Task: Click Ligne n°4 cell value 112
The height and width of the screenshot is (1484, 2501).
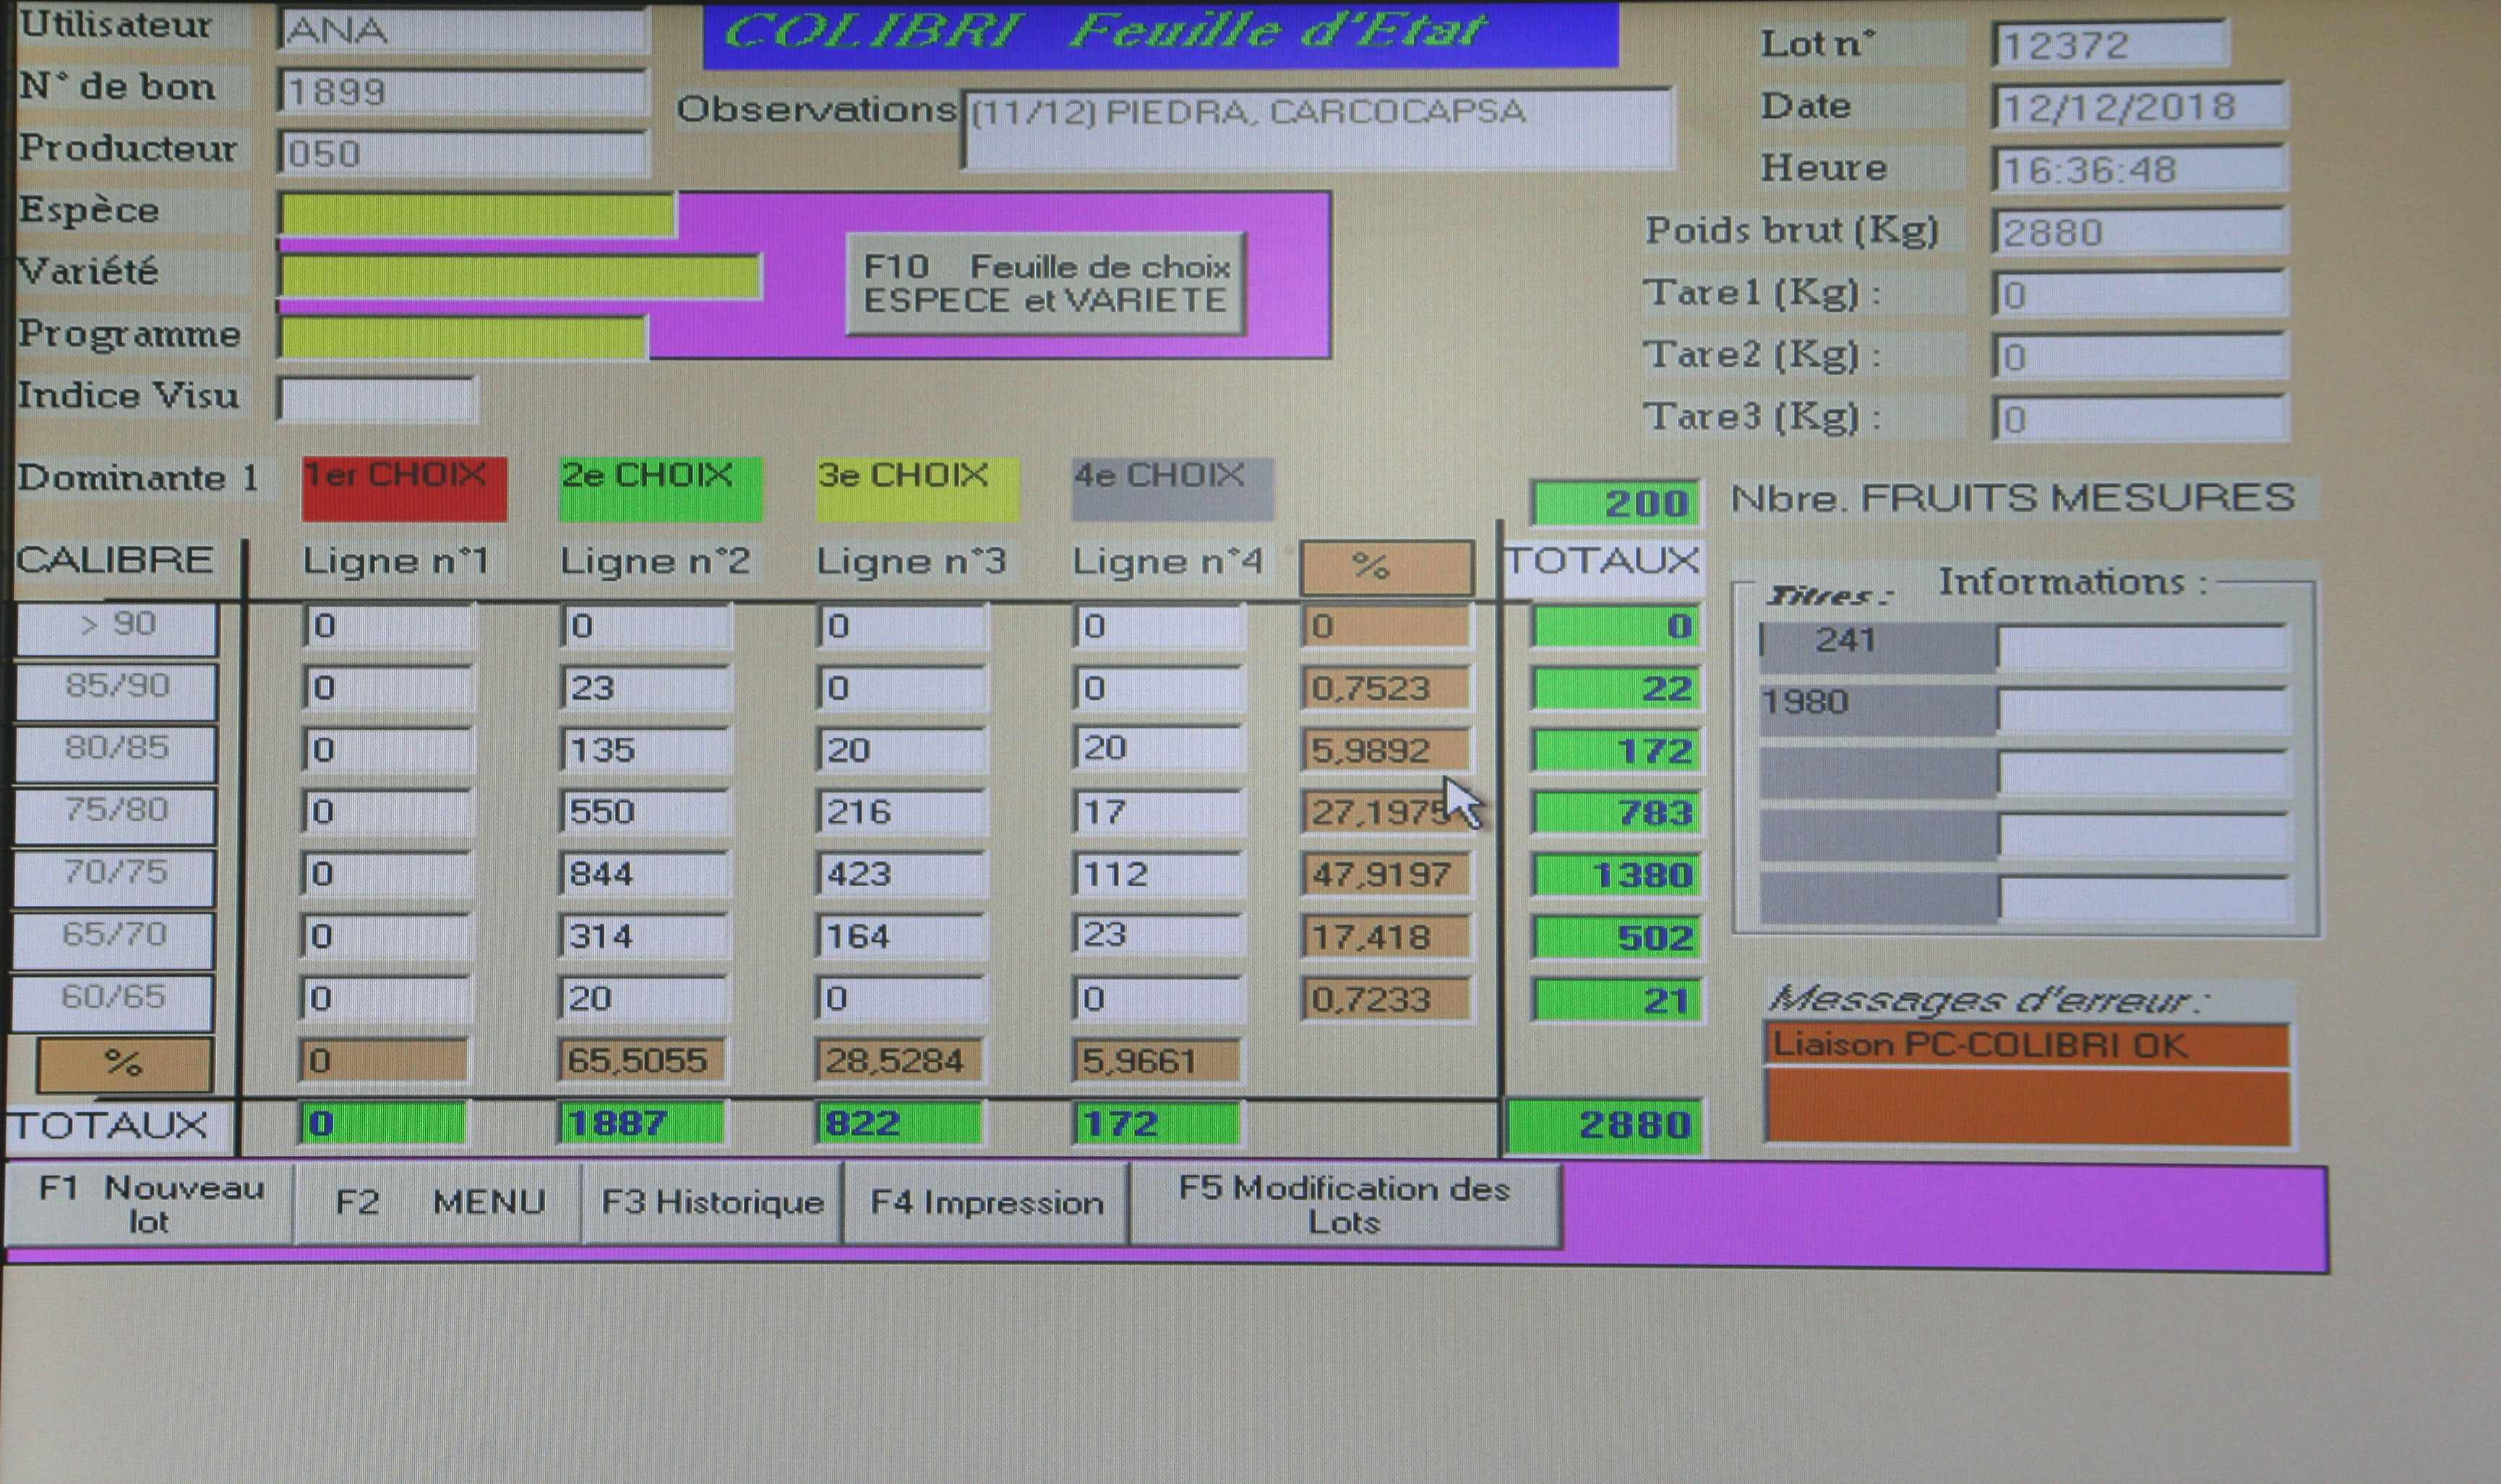Action: coord(1158,874)
